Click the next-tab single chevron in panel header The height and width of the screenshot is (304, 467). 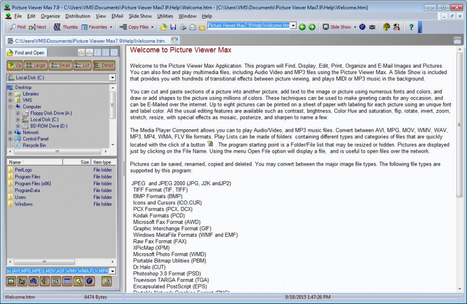[x=97, y=53]
